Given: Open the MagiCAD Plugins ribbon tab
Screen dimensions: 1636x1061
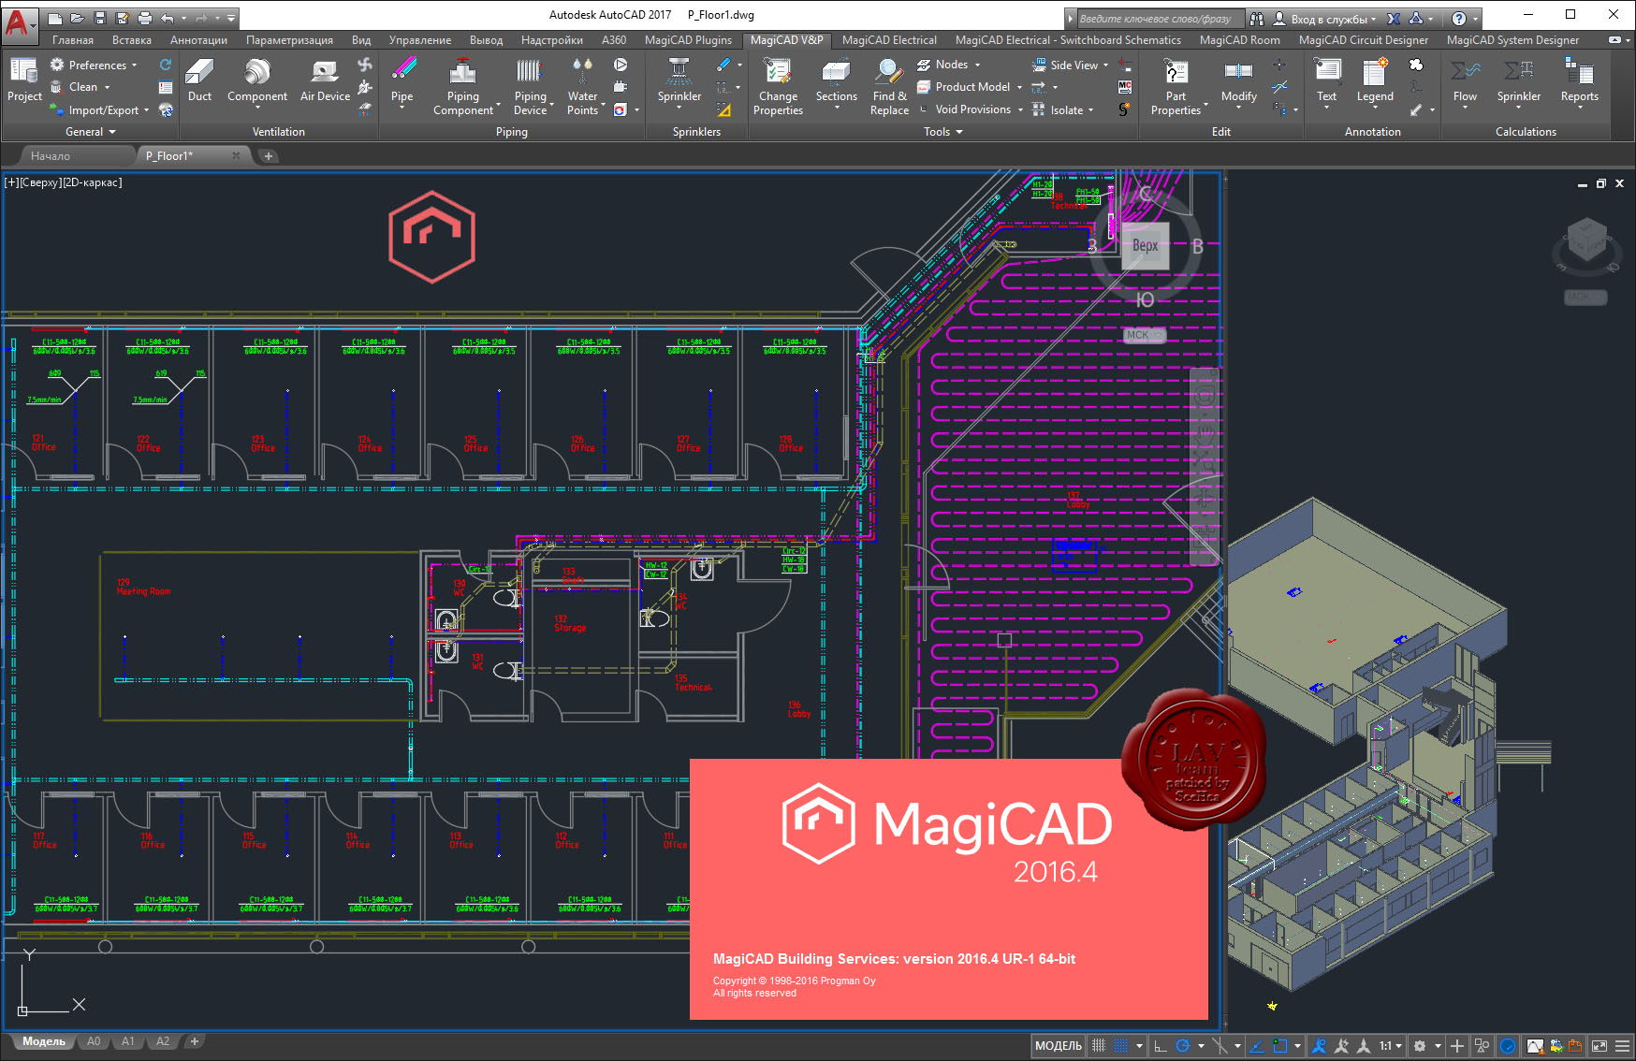Looking at the screenshot, I should click(x=688, y=40).
